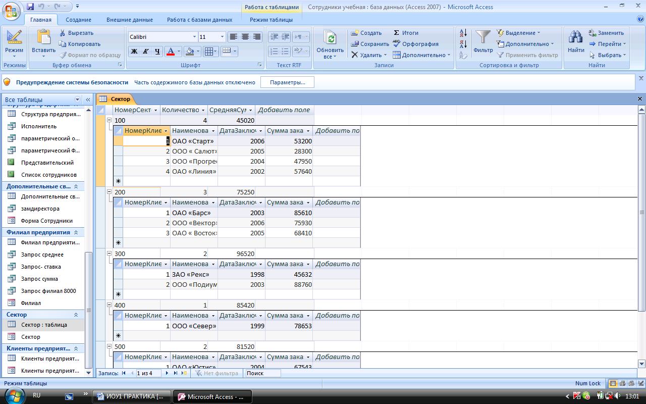Open font size 11 dropdown
This screenshot has width=646, height=404.
[x=222, y=37]
